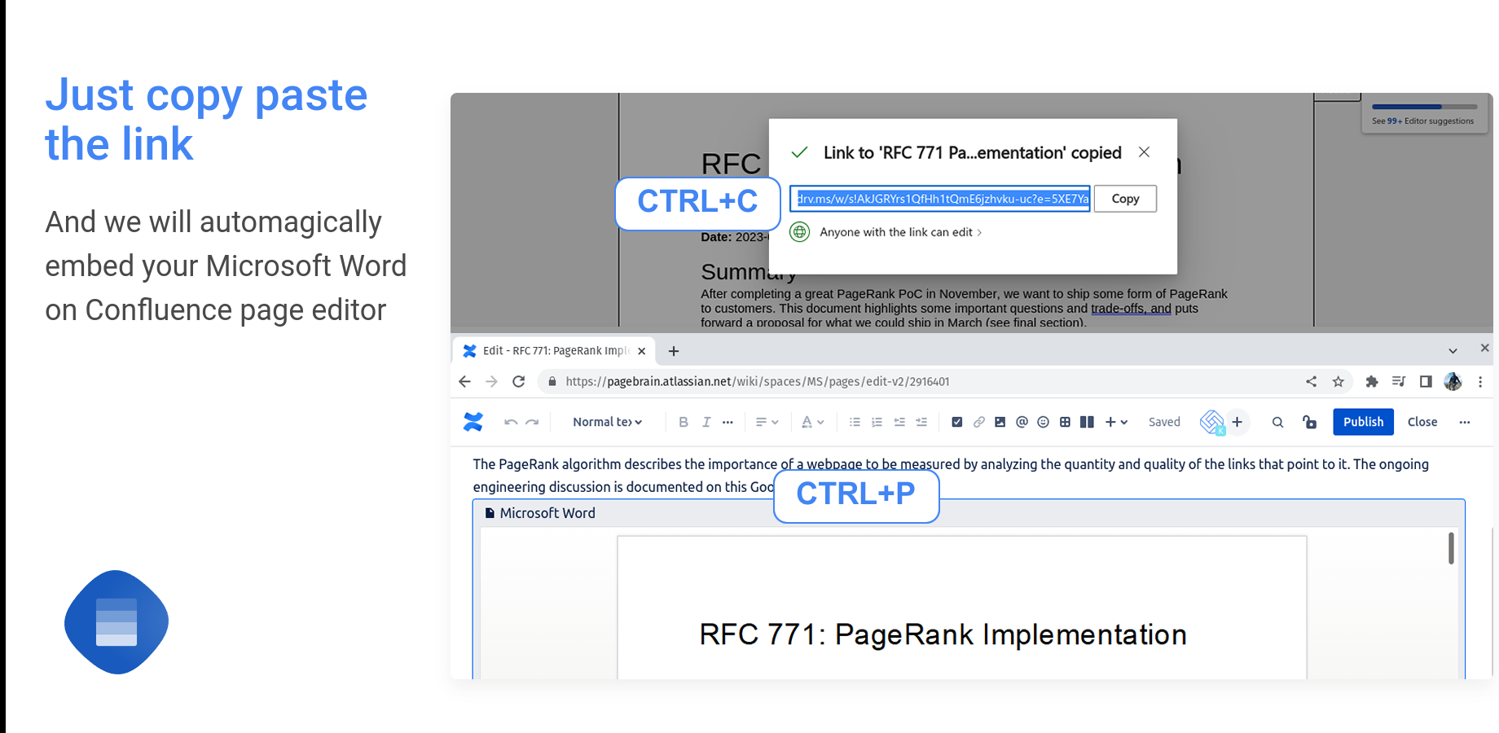Open the browser media control icon
Viewport: 1499px width, 733px height.
(1399, 381)
